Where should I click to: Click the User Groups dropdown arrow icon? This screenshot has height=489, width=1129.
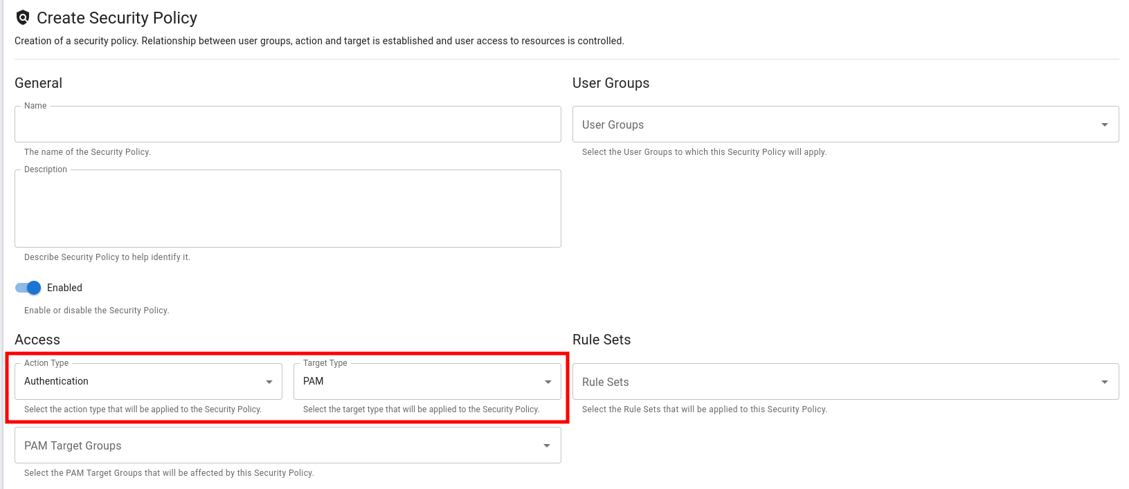[1104, 124]
